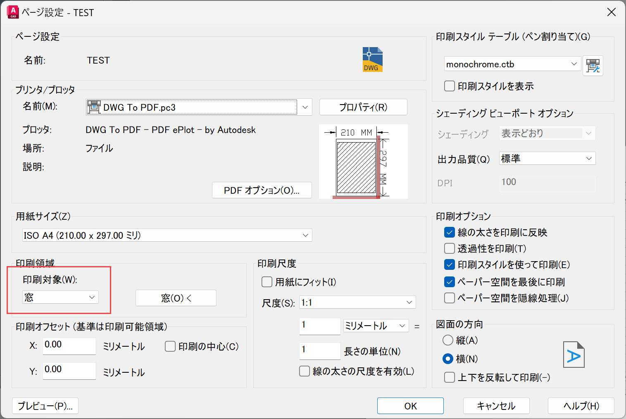Image resolution: width=626 pixels, height=419 pixels.
Task: Click the scale millimeter value field
Action: coord(320,326)
